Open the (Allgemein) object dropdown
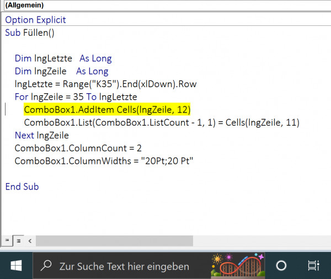 167,5
